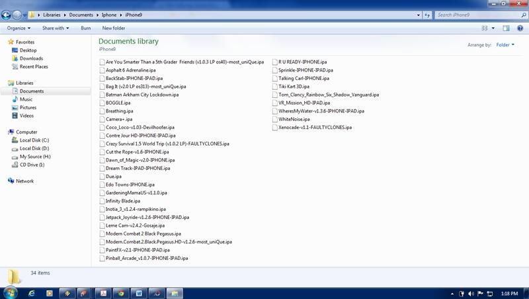
Task: Open address bar history dropdown arrow
Action: [x=419, y=15]
